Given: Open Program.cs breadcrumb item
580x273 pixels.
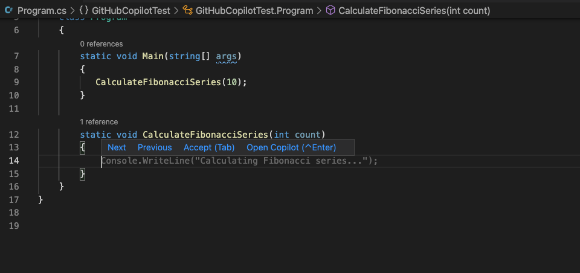Looking at the screenshot, I should pyautogui.click(x=42, y=11).
